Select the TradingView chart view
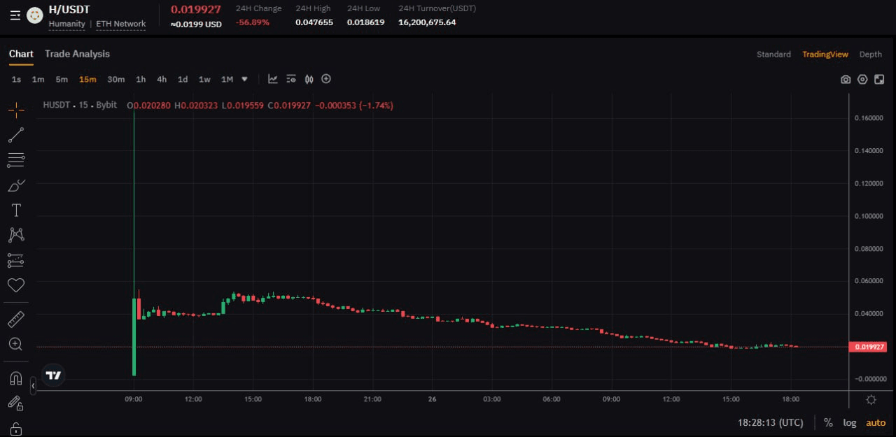The width and height of the screenshot is (896, 437). [825, 55]
